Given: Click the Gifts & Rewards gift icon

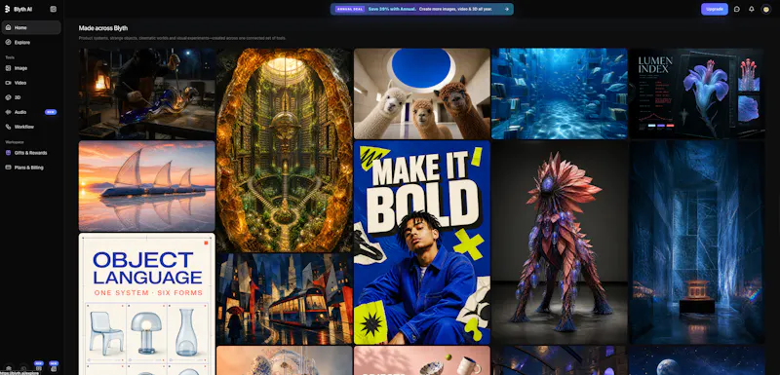Looking at the screenshot, I should [8, 153].
